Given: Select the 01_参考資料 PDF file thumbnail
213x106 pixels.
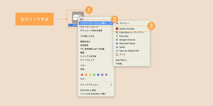Looking at the screenshot, I should pyautogui.click(x=78, y=17).
